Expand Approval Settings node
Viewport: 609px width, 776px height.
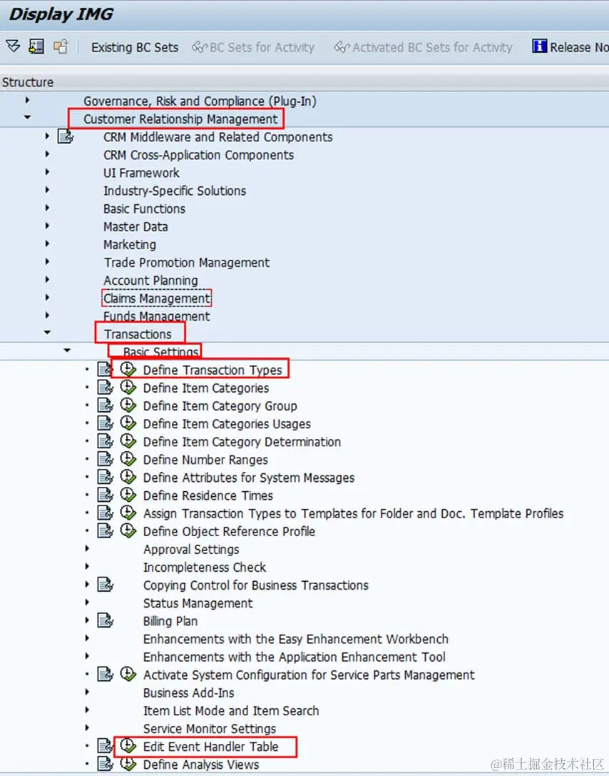(x=87, y=548)
